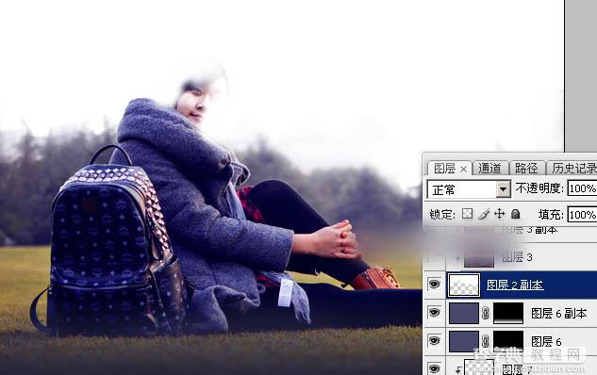Enable lock all padlock icon
Viewport: 597px width, 375px height.
515,214
